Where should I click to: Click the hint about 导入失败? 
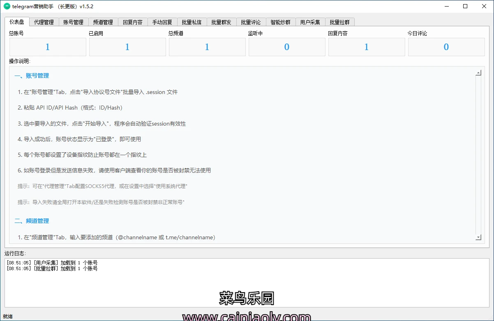(x=101, y=202)
